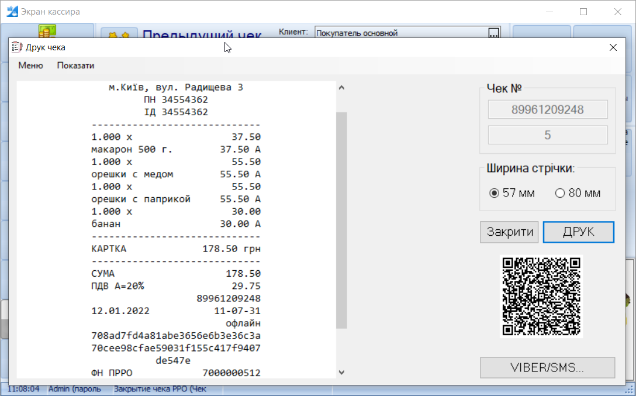Click the Экран кассира app logo icon
Screen dimensions: 636x396
point(12,12)
